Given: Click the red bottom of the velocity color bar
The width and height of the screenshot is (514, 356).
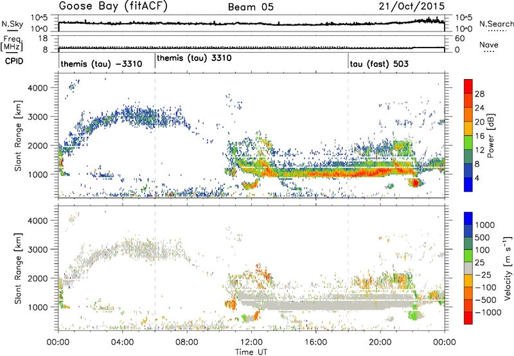Looking at the screenshot, I should pyautogui.click(x=468, y=318).
